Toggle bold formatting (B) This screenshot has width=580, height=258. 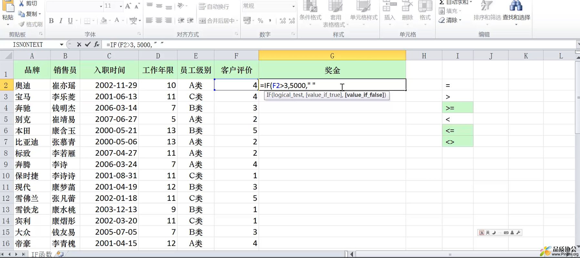[x=51, y=21]
